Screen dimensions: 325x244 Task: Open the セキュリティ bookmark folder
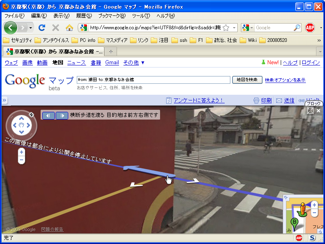coord(17,40)
